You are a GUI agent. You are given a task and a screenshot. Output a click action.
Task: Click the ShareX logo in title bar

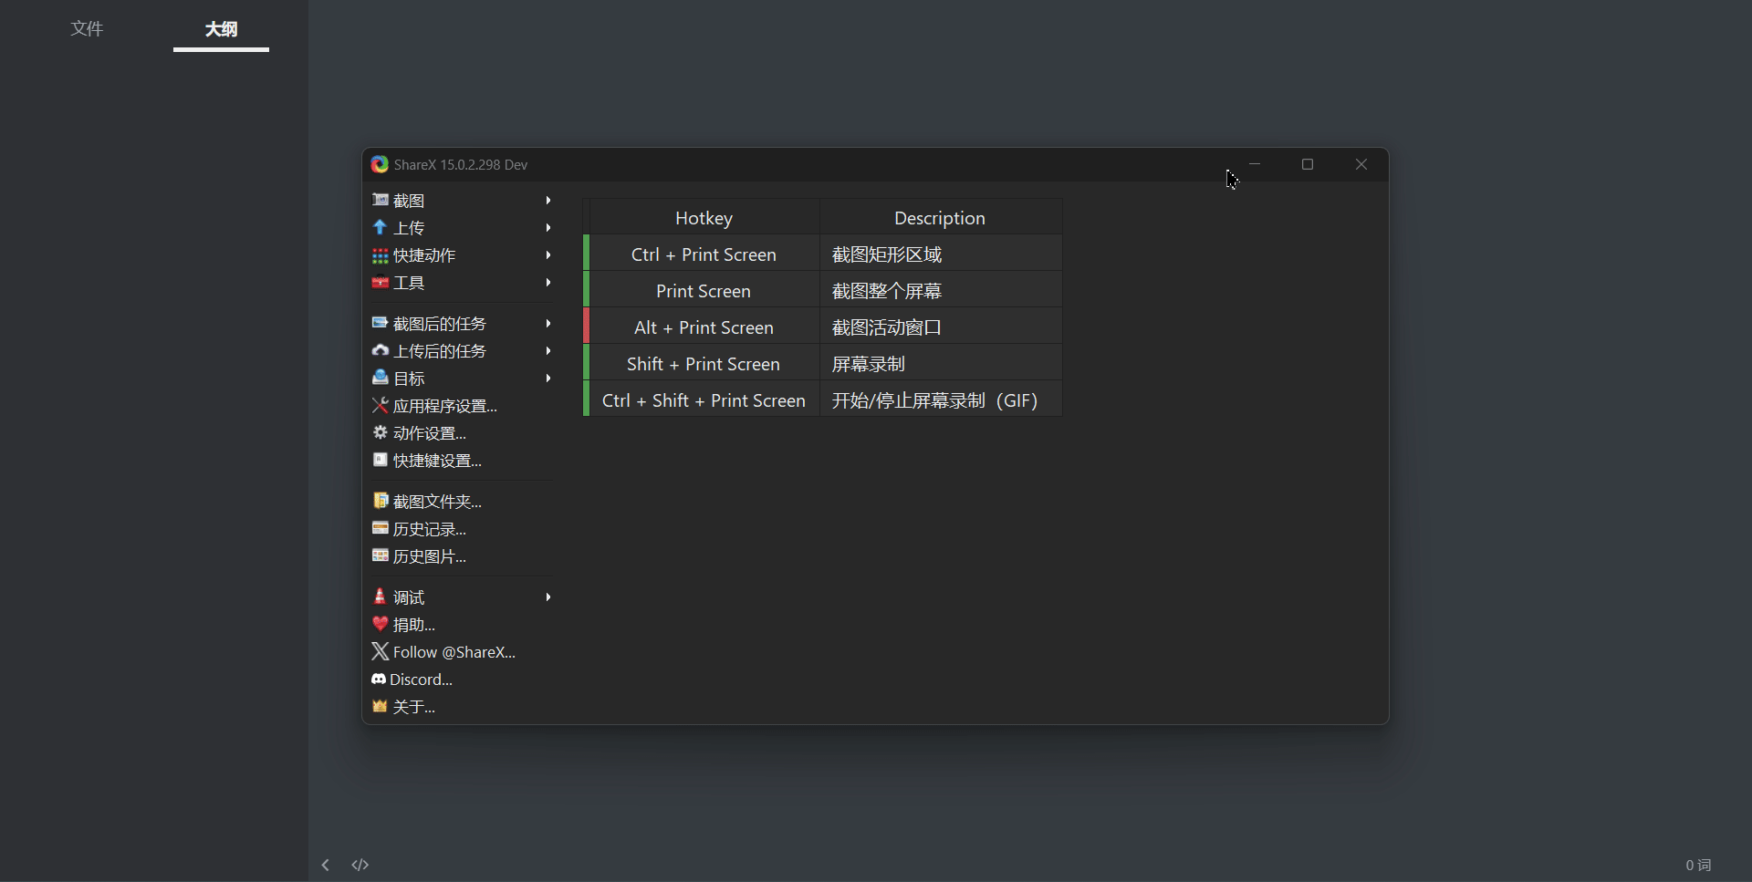pos(380,164)
